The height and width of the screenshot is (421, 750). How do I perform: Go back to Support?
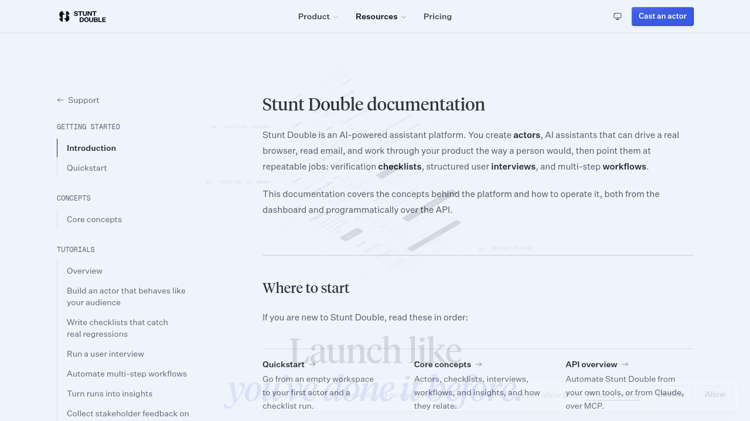point(78,100)
